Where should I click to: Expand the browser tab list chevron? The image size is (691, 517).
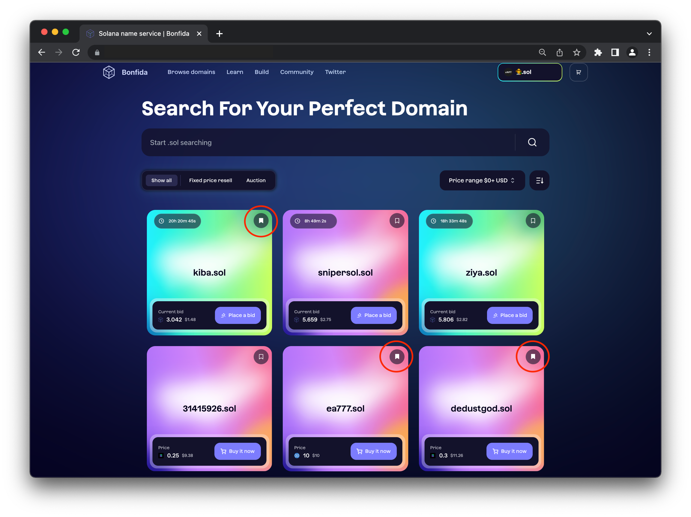point(649,34)
